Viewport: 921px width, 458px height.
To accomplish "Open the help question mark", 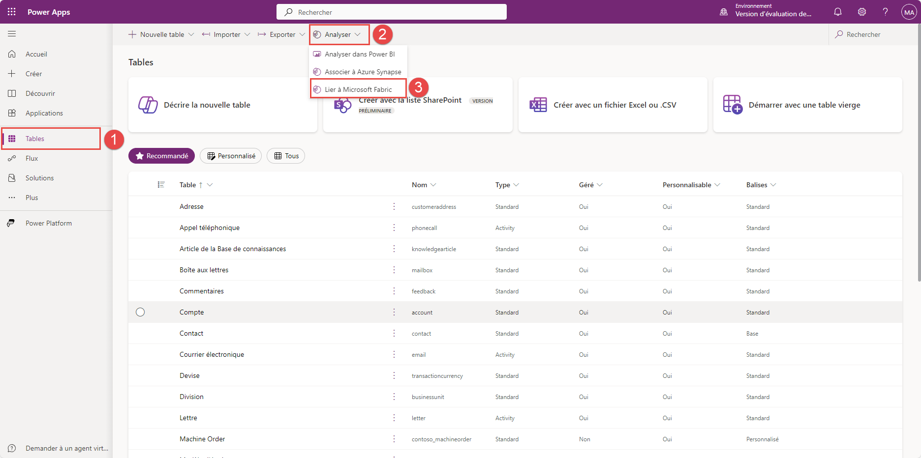I will coord(885,12).
